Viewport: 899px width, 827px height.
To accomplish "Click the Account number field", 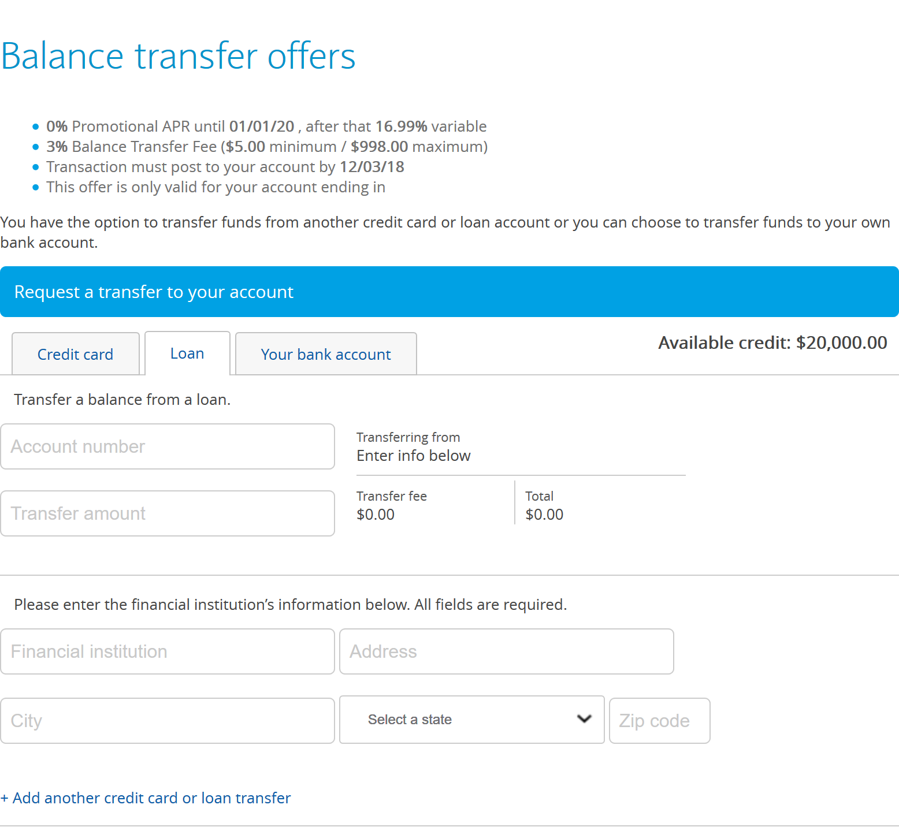I will [x=168, y=446].
